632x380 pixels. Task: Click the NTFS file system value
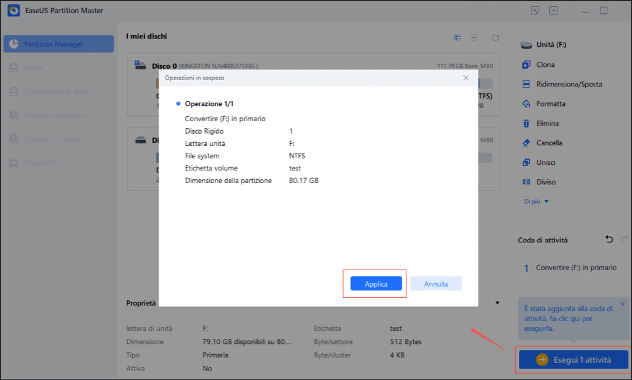[x=297, y=156]
